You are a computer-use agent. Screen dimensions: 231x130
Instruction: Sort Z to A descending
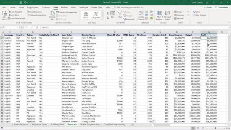point(108,18)
